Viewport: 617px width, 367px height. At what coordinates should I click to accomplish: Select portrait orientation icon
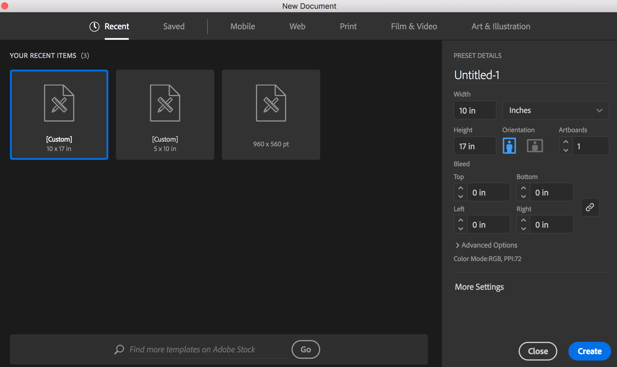click(x=509, y=146)
